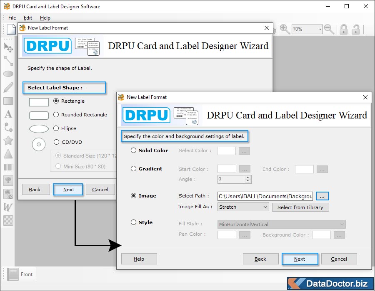Viewport: 375px width, 291px height.
Task: Open the Image Fill As dropdown
Action: 243,207
